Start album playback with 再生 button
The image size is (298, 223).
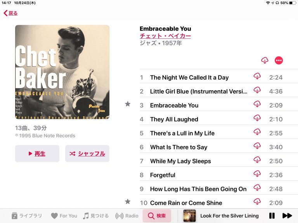pyautogui.click(x=37, y=154)
